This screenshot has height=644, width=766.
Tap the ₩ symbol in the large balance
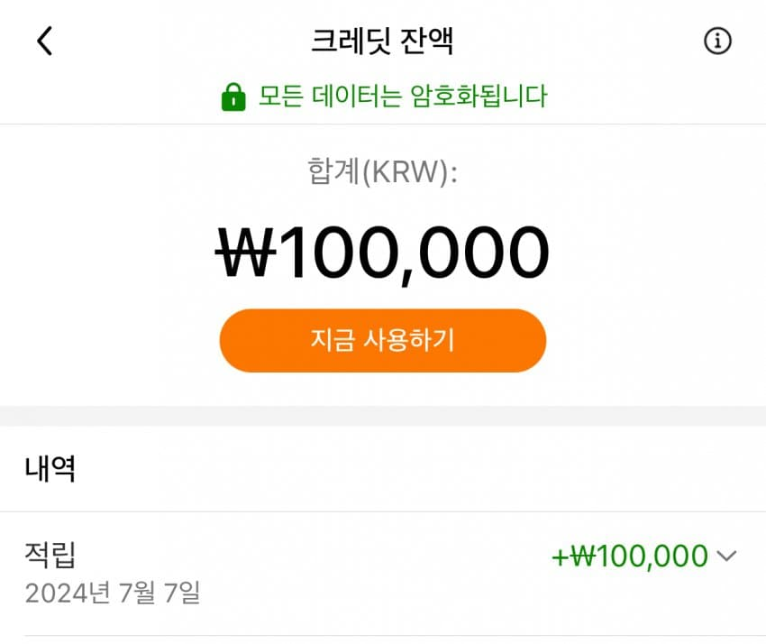[x=248, y=252]
